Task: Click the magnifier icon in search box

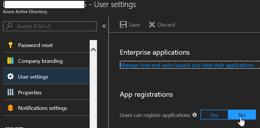Action: [9, 26]
